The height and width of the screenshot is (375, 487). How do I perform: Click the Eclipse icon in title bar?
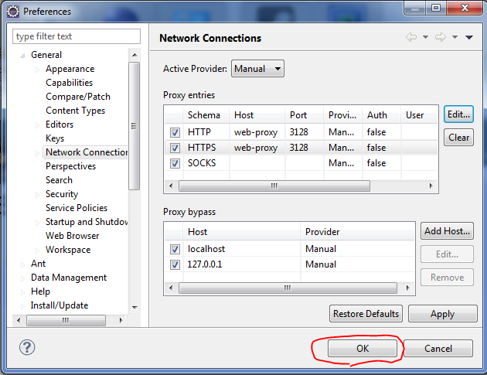click(x=12, y=12)
